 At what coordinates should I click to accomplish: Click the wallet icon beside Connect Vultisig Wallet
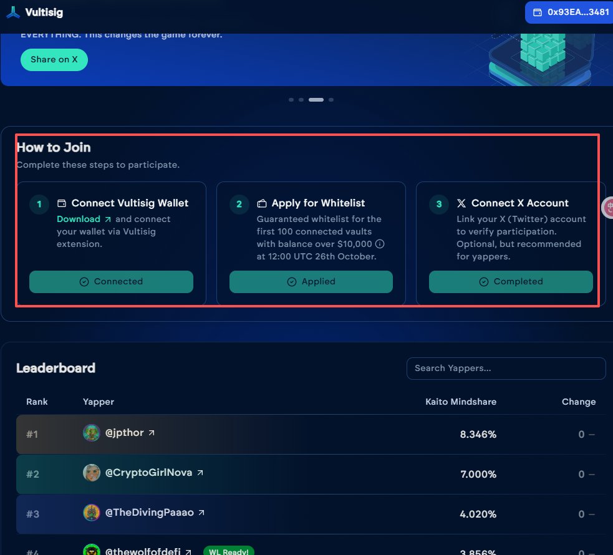pos(62,203)
